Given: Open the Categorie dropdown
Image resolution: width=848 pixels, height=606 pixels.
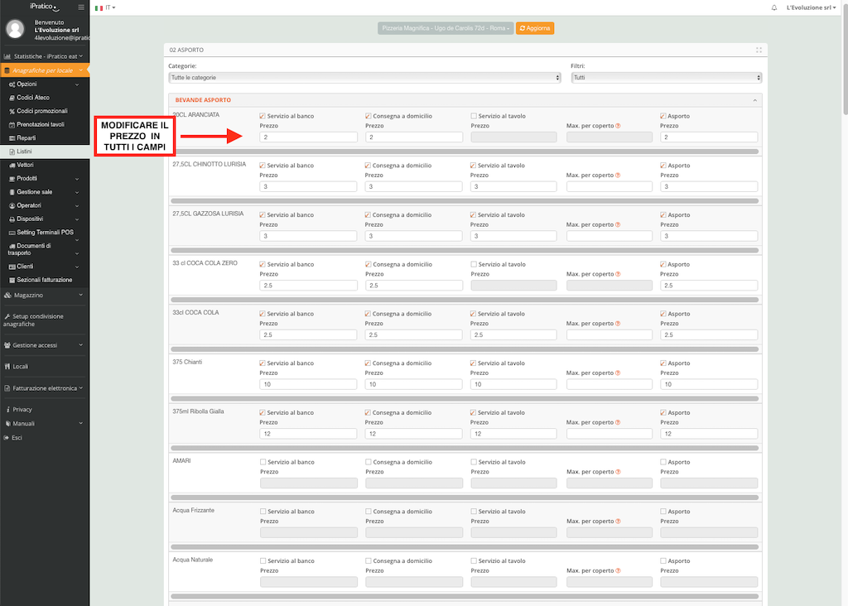Looking at the screenshot, I should tap(364, 78).
